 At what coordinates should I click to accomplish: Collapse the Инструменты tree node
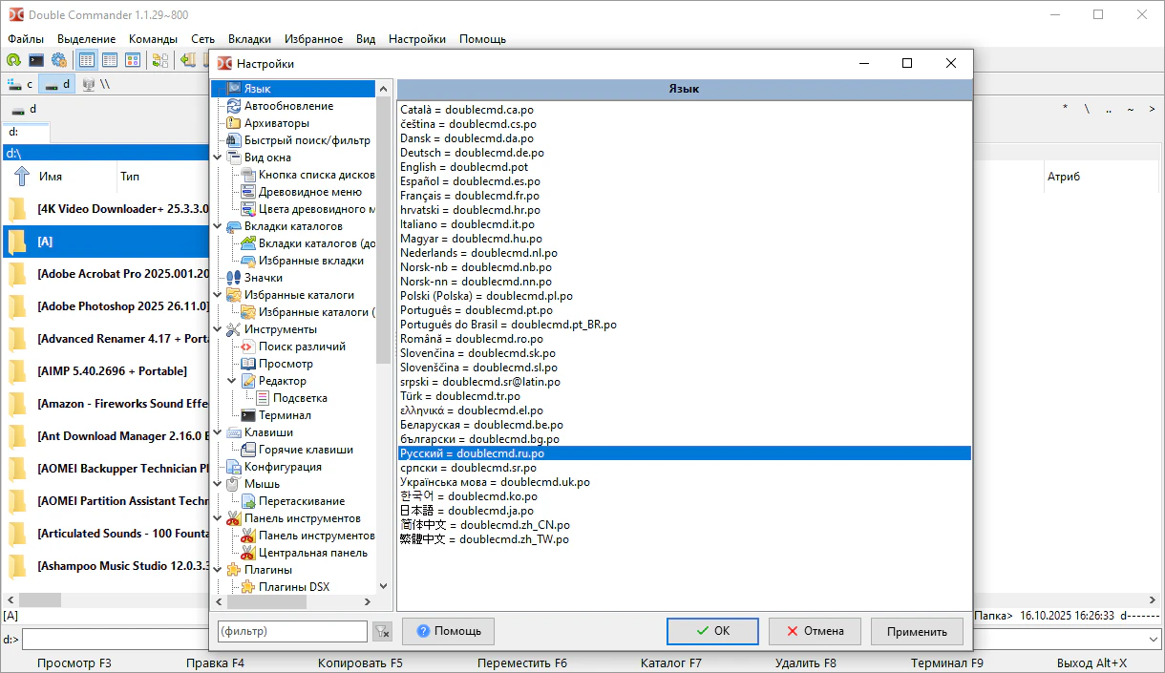click(x=218, y=329)
